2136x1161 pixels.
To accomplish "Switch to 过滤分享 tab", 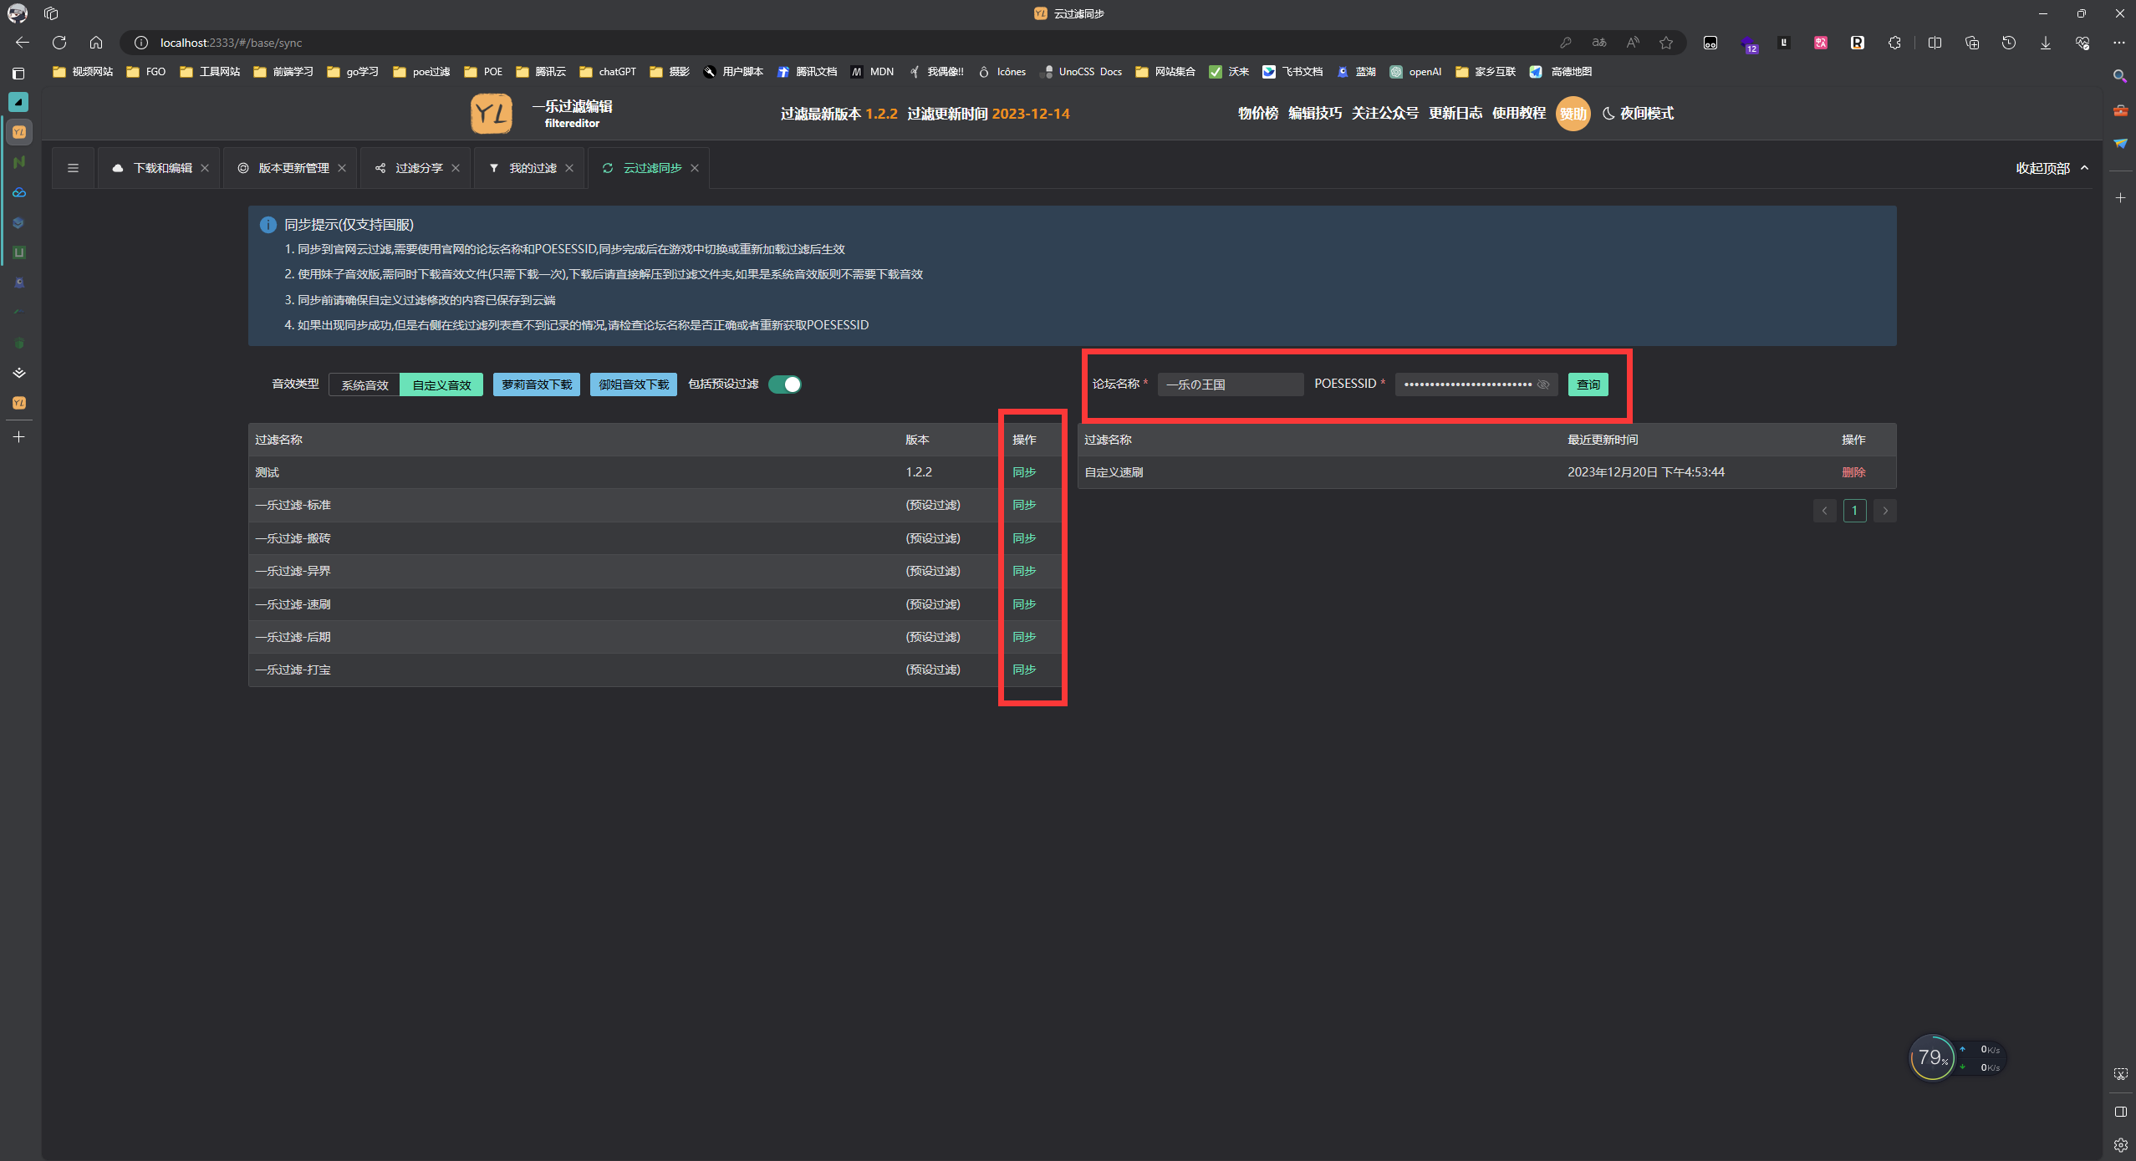I will click(x=415, y=168).
